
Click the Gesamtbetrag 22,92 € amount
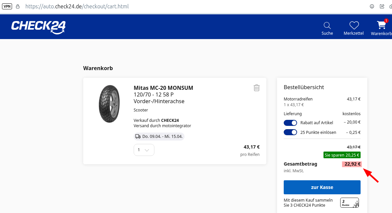click(352, 164)
